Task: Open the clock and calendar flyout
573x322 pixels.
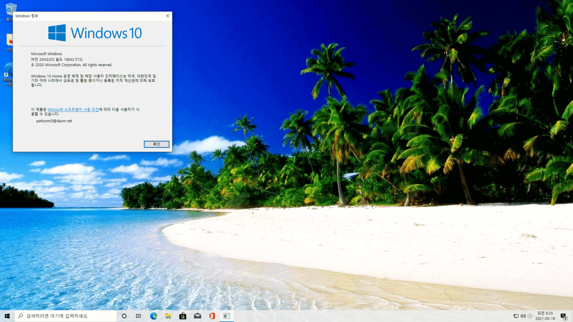Action: (545, 316)
